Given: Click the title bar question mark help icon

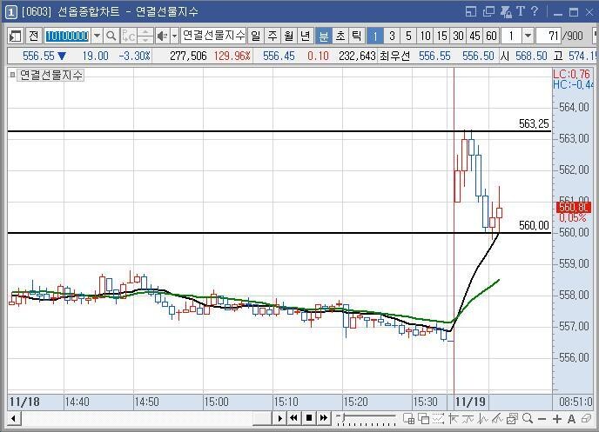Looking at the screenshot, I should [x=535, y=11].
